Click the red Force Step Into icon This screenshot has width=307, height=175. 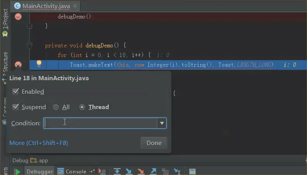coord(141,171)
